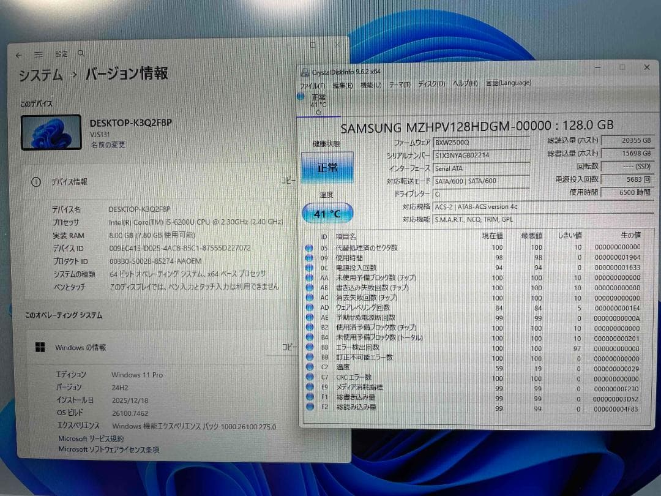Click the Windows logo beside Windows の情報
The image size is (661, 496).
tap(40, 347)
